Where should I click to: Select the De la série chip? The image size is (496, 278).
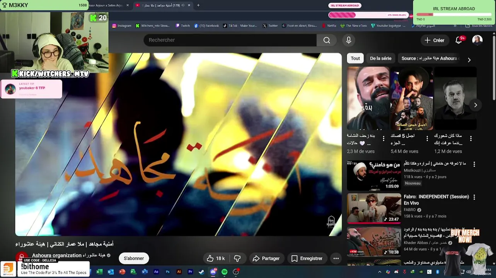380,58
